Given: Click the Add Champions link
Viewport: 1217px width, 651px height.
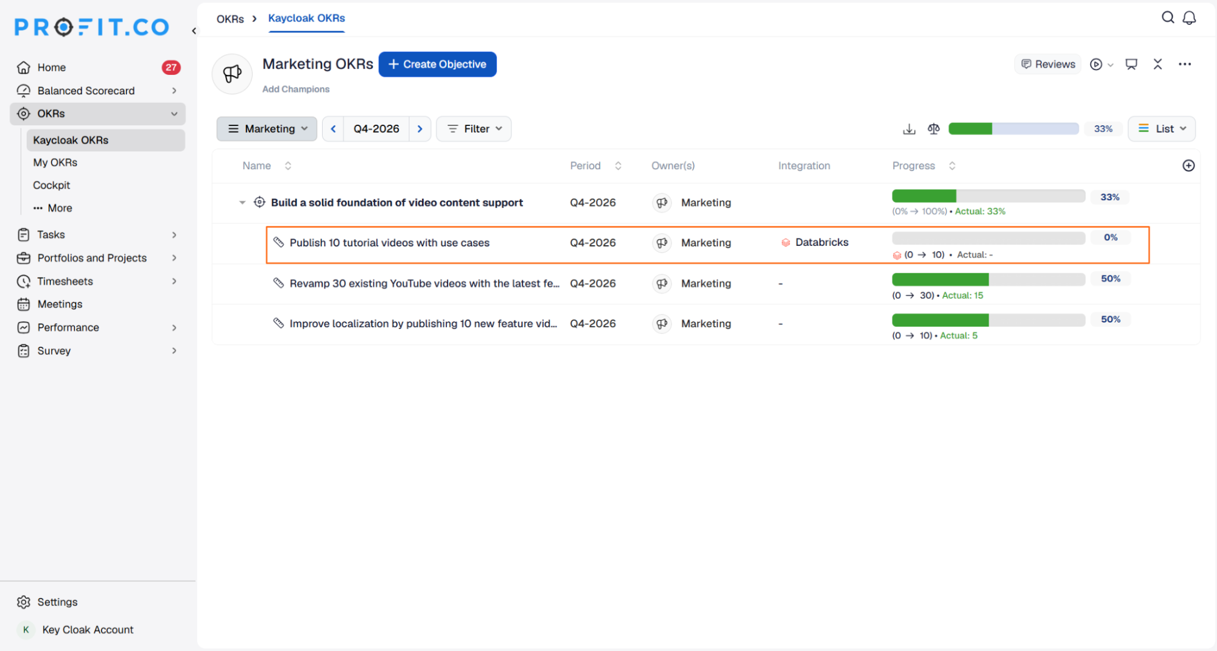Looking at the screenshot, I should click(296, 89).
